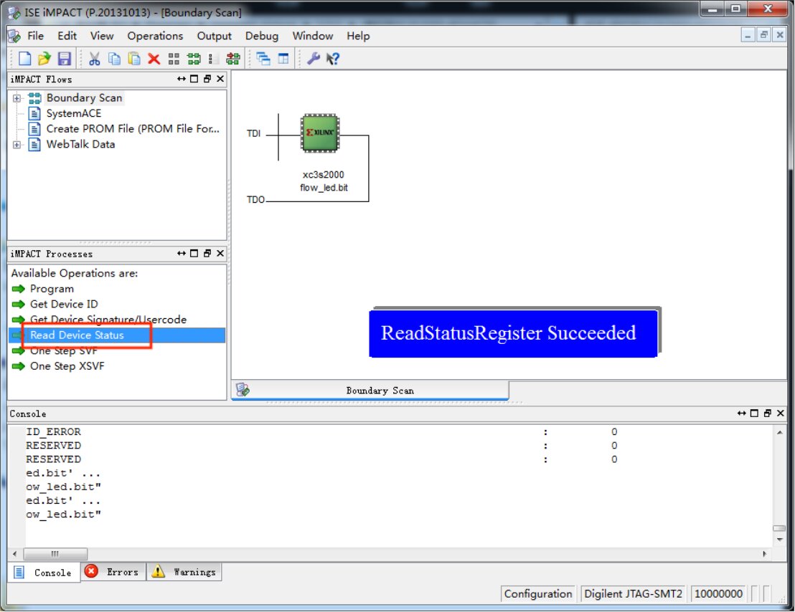795x612 pixels.
Task: Maximize the iMPACT Flows panel
Action: pyautogui.click(x=194, y=79)
